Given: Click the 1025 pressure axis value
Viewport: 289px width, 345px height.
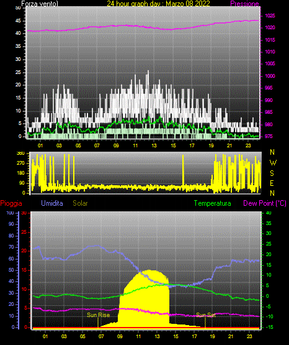Looking at the screenshot, I should [270, 16].
